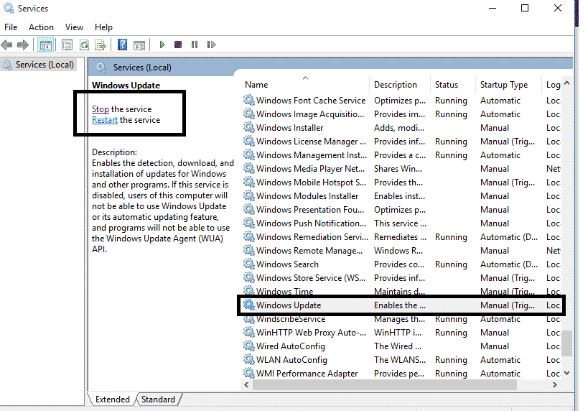The image size is (588, 411).
Task: Select the Windows Media Player Net... service
Action: (401, 169)
